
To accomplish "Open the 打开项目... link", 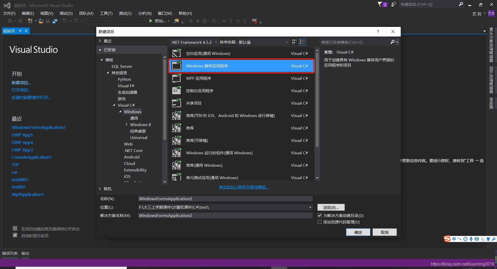I will click(x=21, y=90).
